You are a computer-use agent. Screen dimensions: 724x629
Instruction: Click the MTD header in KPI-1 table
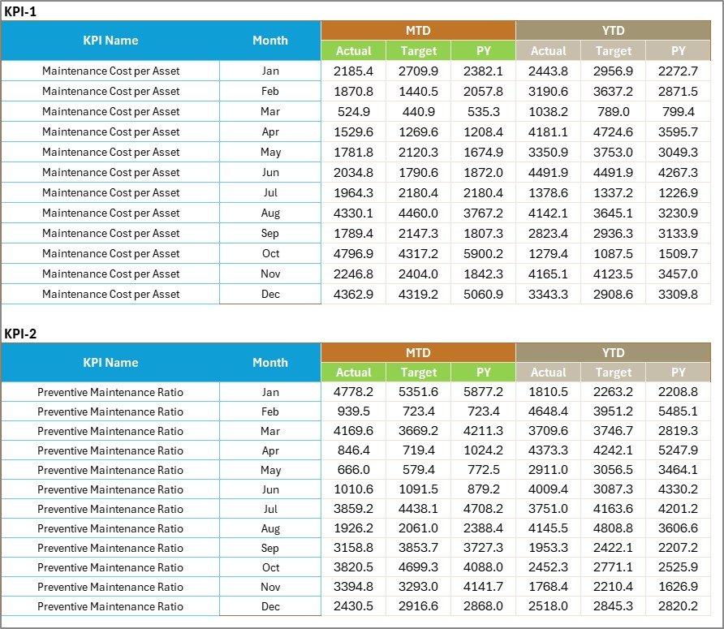(x=418, y=30)
